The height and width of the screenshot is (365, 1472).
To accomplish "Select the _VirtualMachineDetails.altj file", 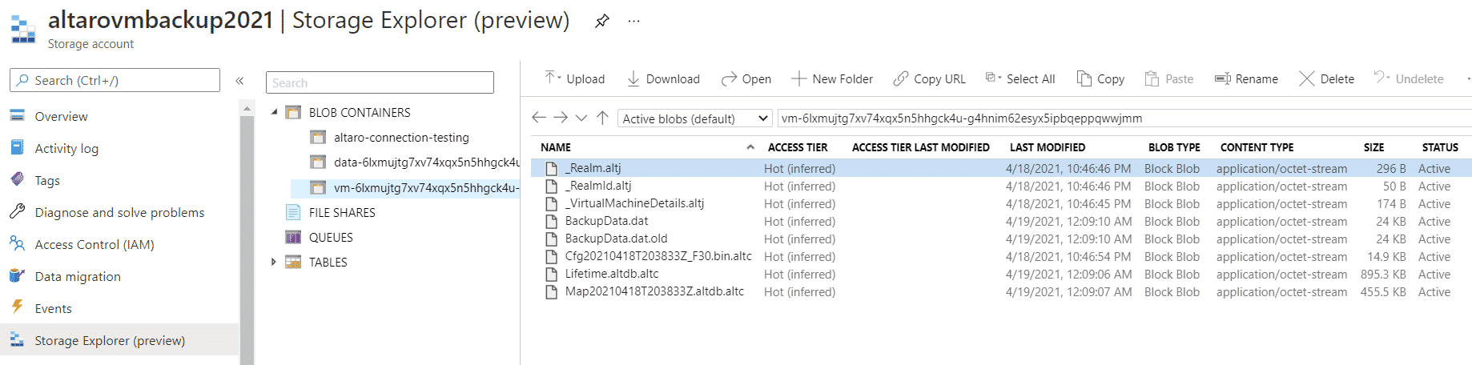I will click(634, 203).
